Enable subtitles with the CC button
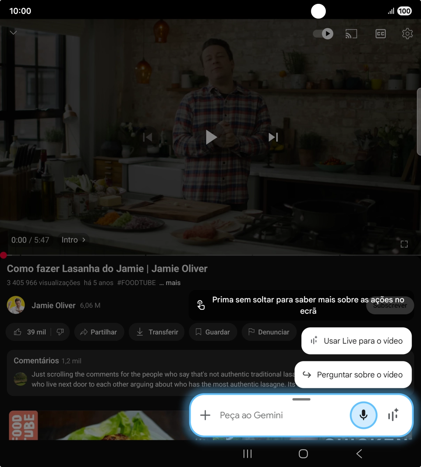The width and height of the screenshot is (421, 467). (x=380, y=33)
